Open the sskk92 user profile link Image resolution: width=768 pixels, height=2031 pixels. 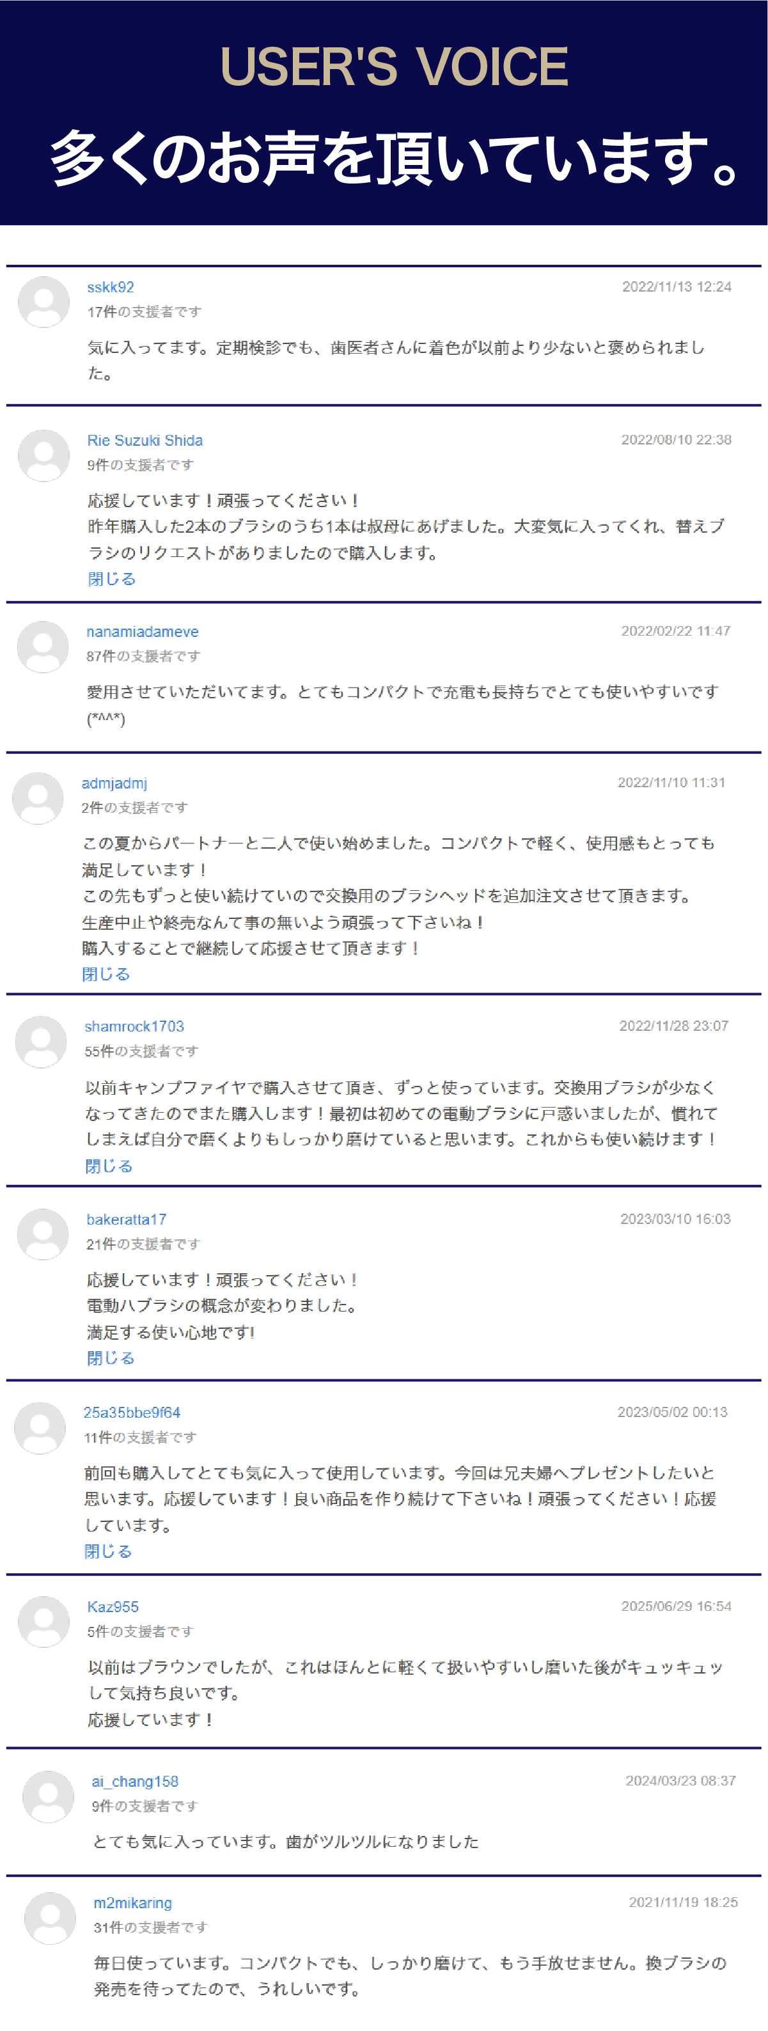[111, 287]
